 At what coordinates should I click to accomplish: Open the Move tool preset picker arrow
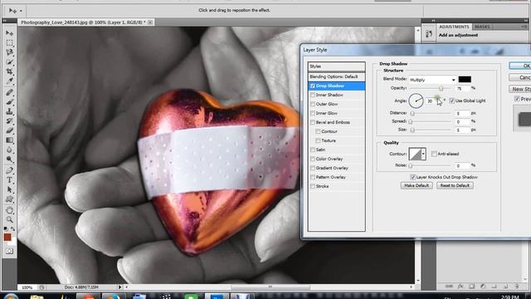click(x=21, y=11)
